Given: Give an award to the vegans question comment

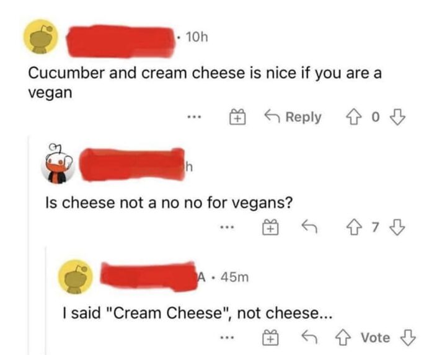Looking at the screenshot, I should (x=271, y=227).
